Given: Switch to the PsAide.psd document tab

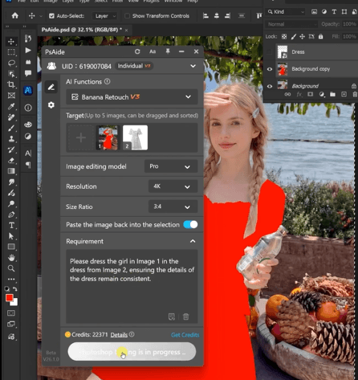Looking at the screenshot, I should tap(82, 30).
